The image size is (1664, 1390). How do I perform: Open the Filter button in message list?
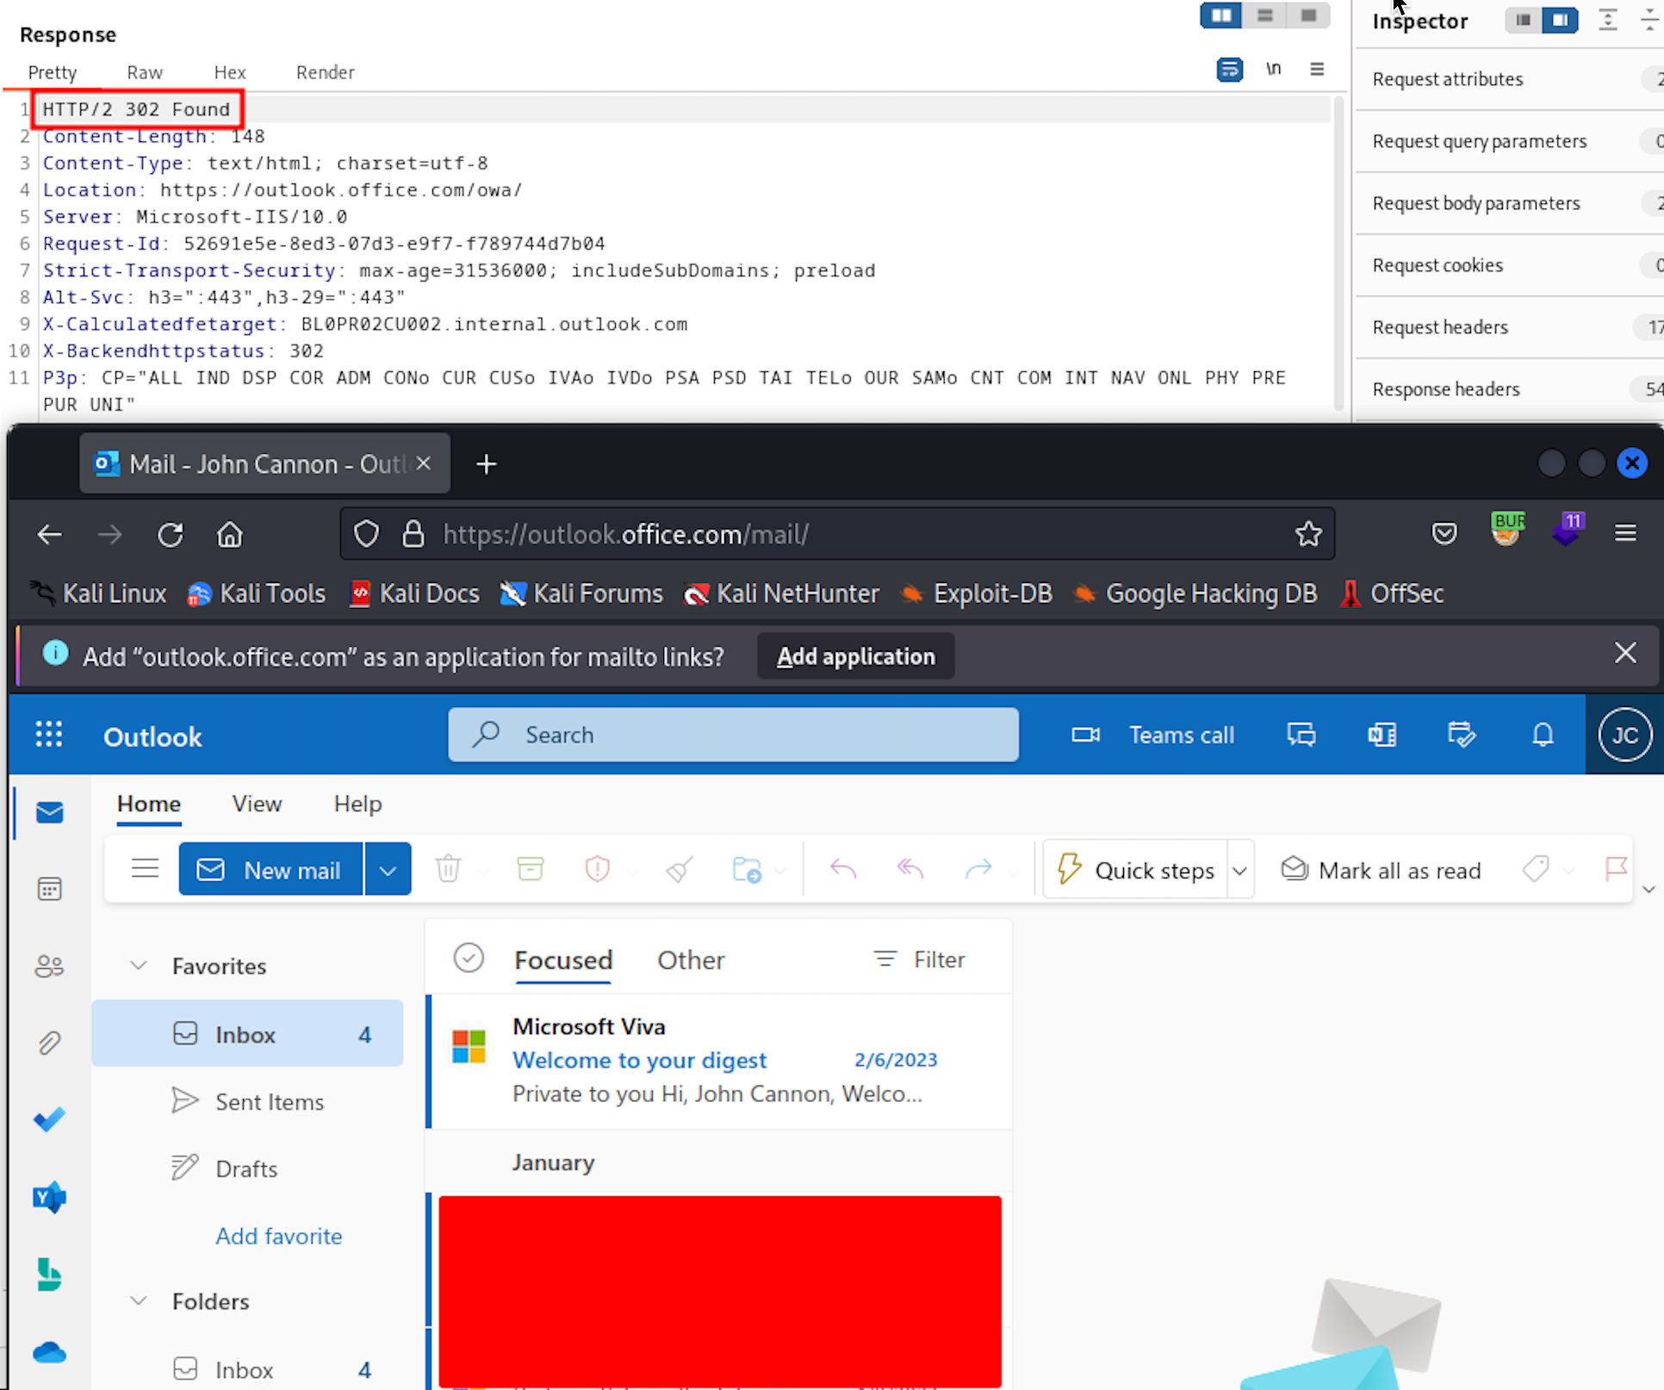pos(920,959)
